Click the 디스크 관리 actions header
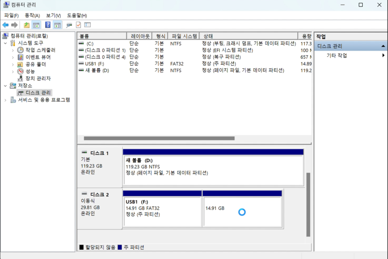Viewport: 388px width, 259px height. [x=351, y=46]
